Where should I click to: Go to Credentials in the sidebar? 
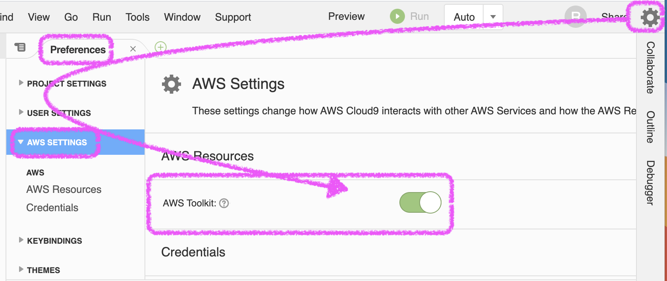click(x=52, y=208)
